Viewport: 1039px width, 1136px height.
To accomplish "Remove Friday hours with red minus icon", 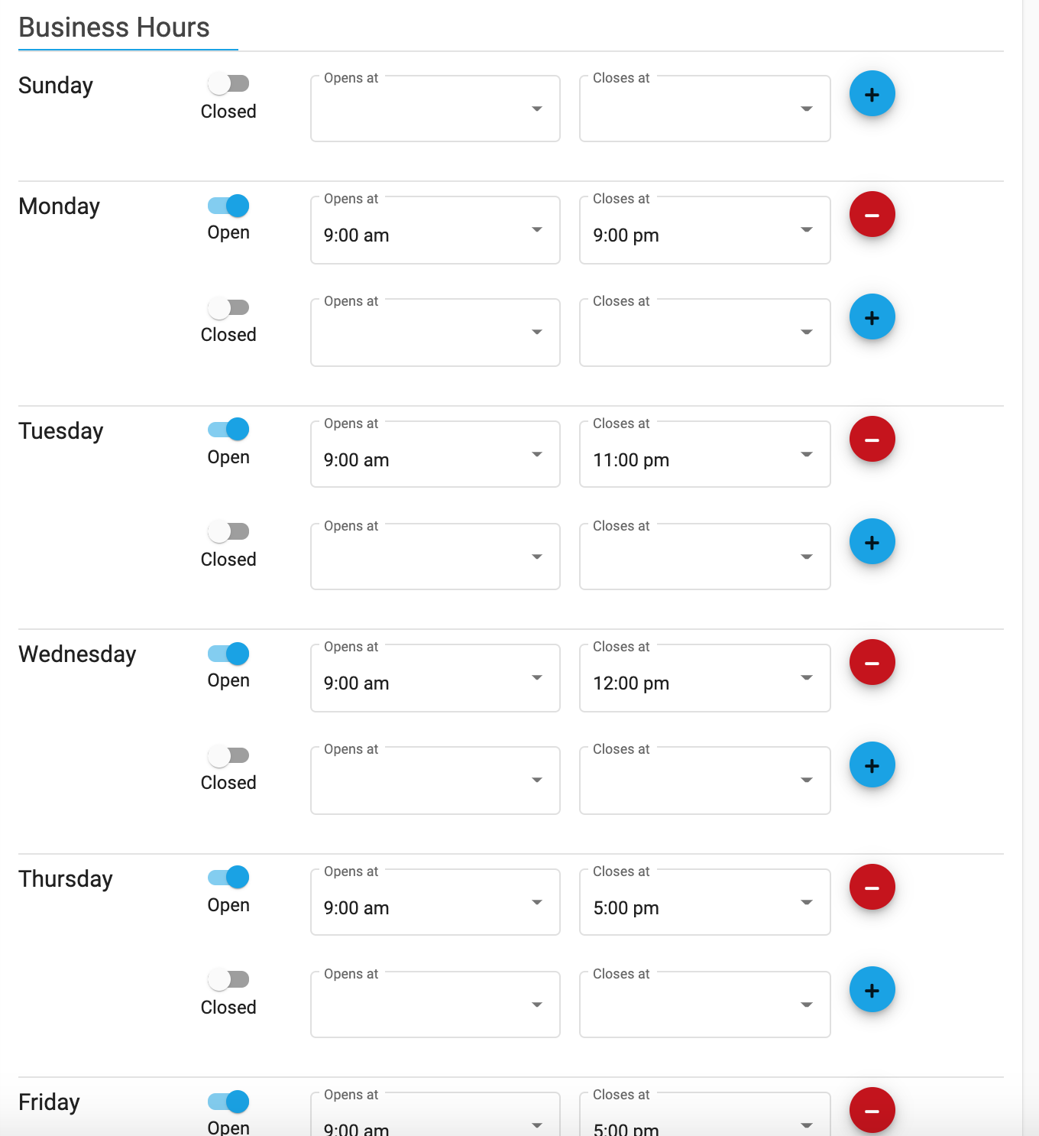I will (872, 1111).
